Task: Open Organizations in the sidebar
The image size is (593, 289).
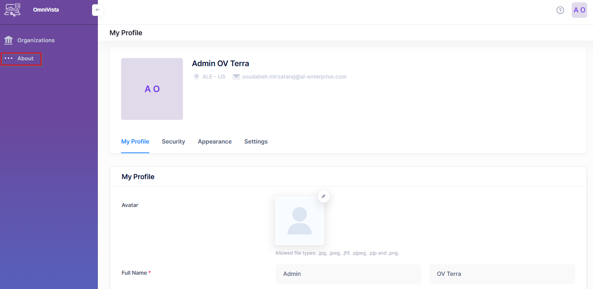Action: [36, 40]
